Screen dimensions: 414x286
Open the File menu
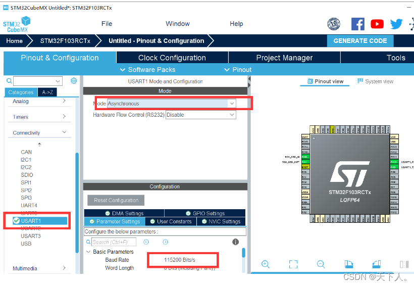107,24
